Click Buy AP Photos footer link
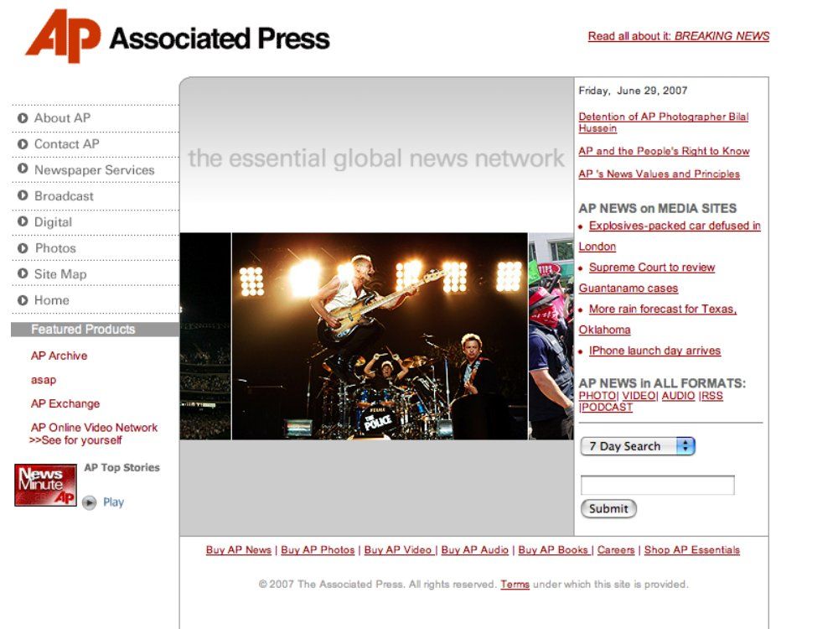This screenshot has height=629, width=838. coord(318,550)
